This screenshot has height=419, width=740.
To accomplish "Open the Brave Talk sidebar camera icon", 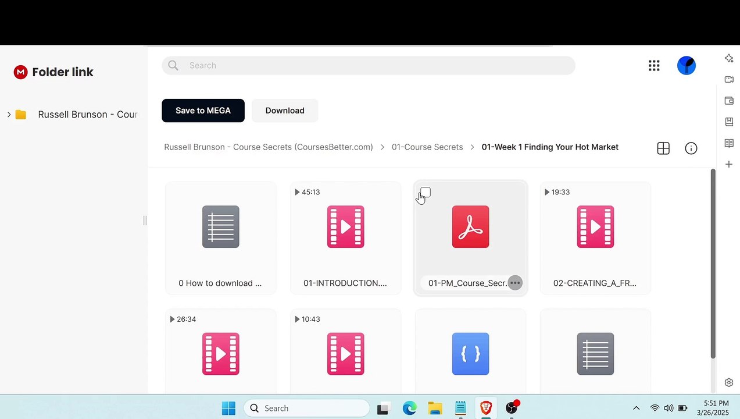I will [x=729, y=79].
